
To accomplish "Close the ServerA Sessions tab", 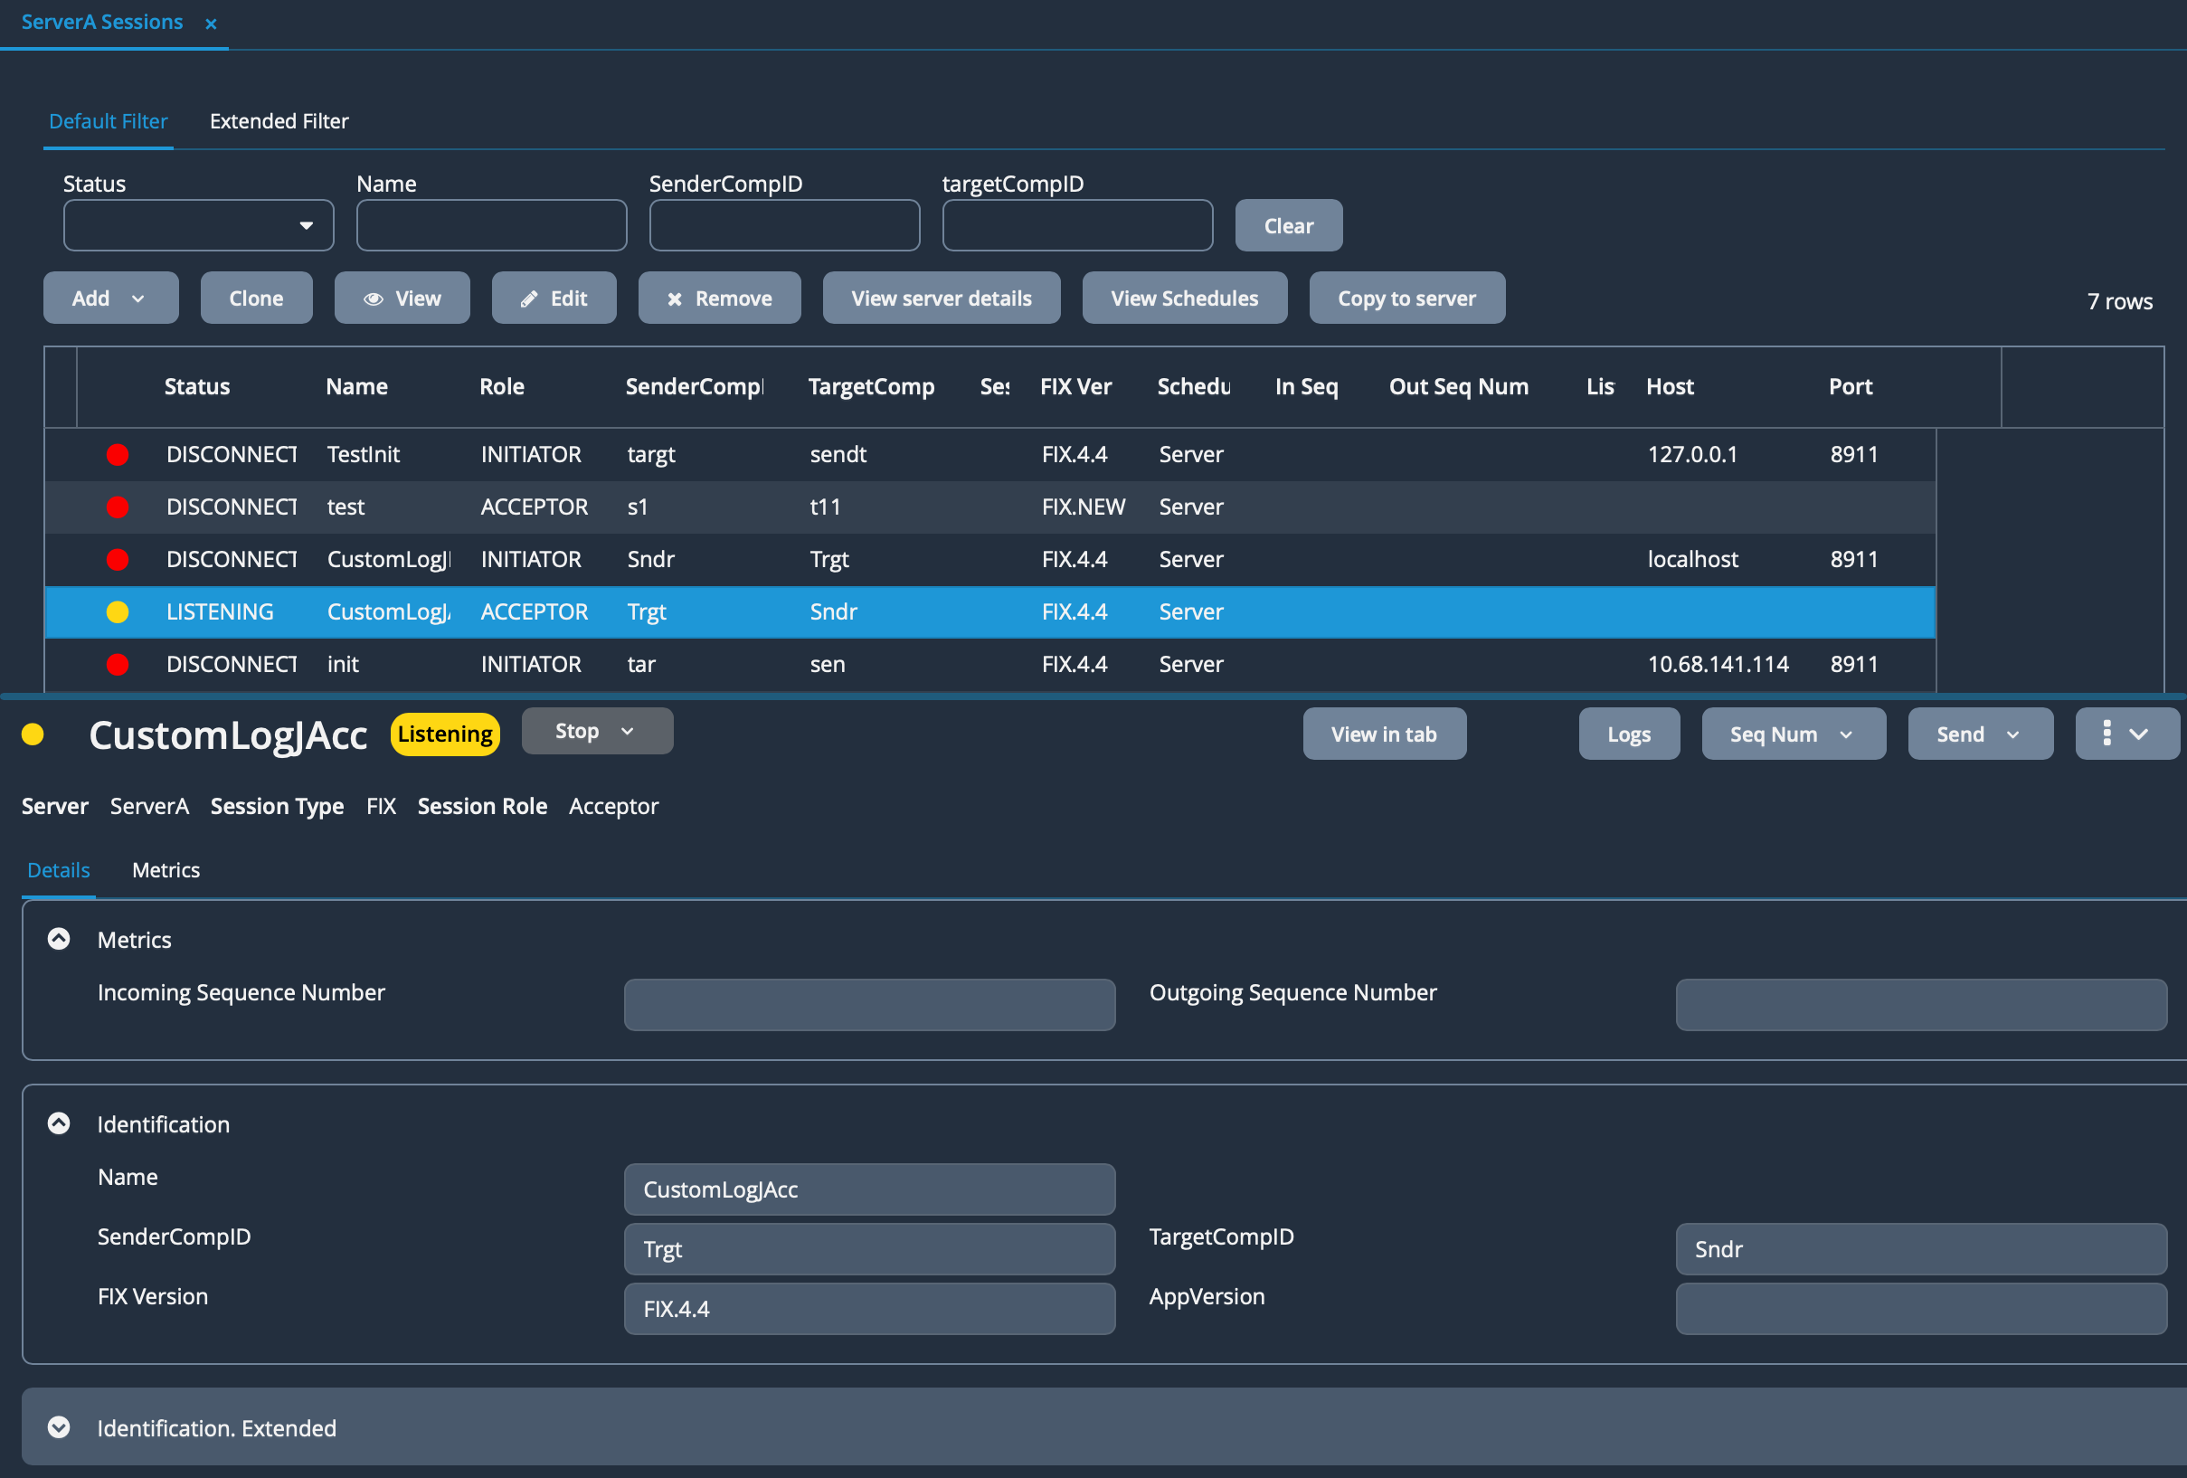I will [211, 24].
